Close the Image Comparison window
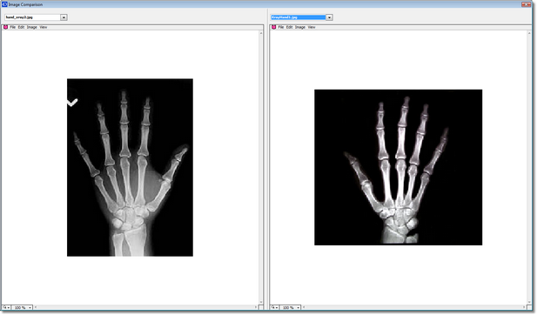The height and width of the screenshot is (315, 537). (526, 4)
